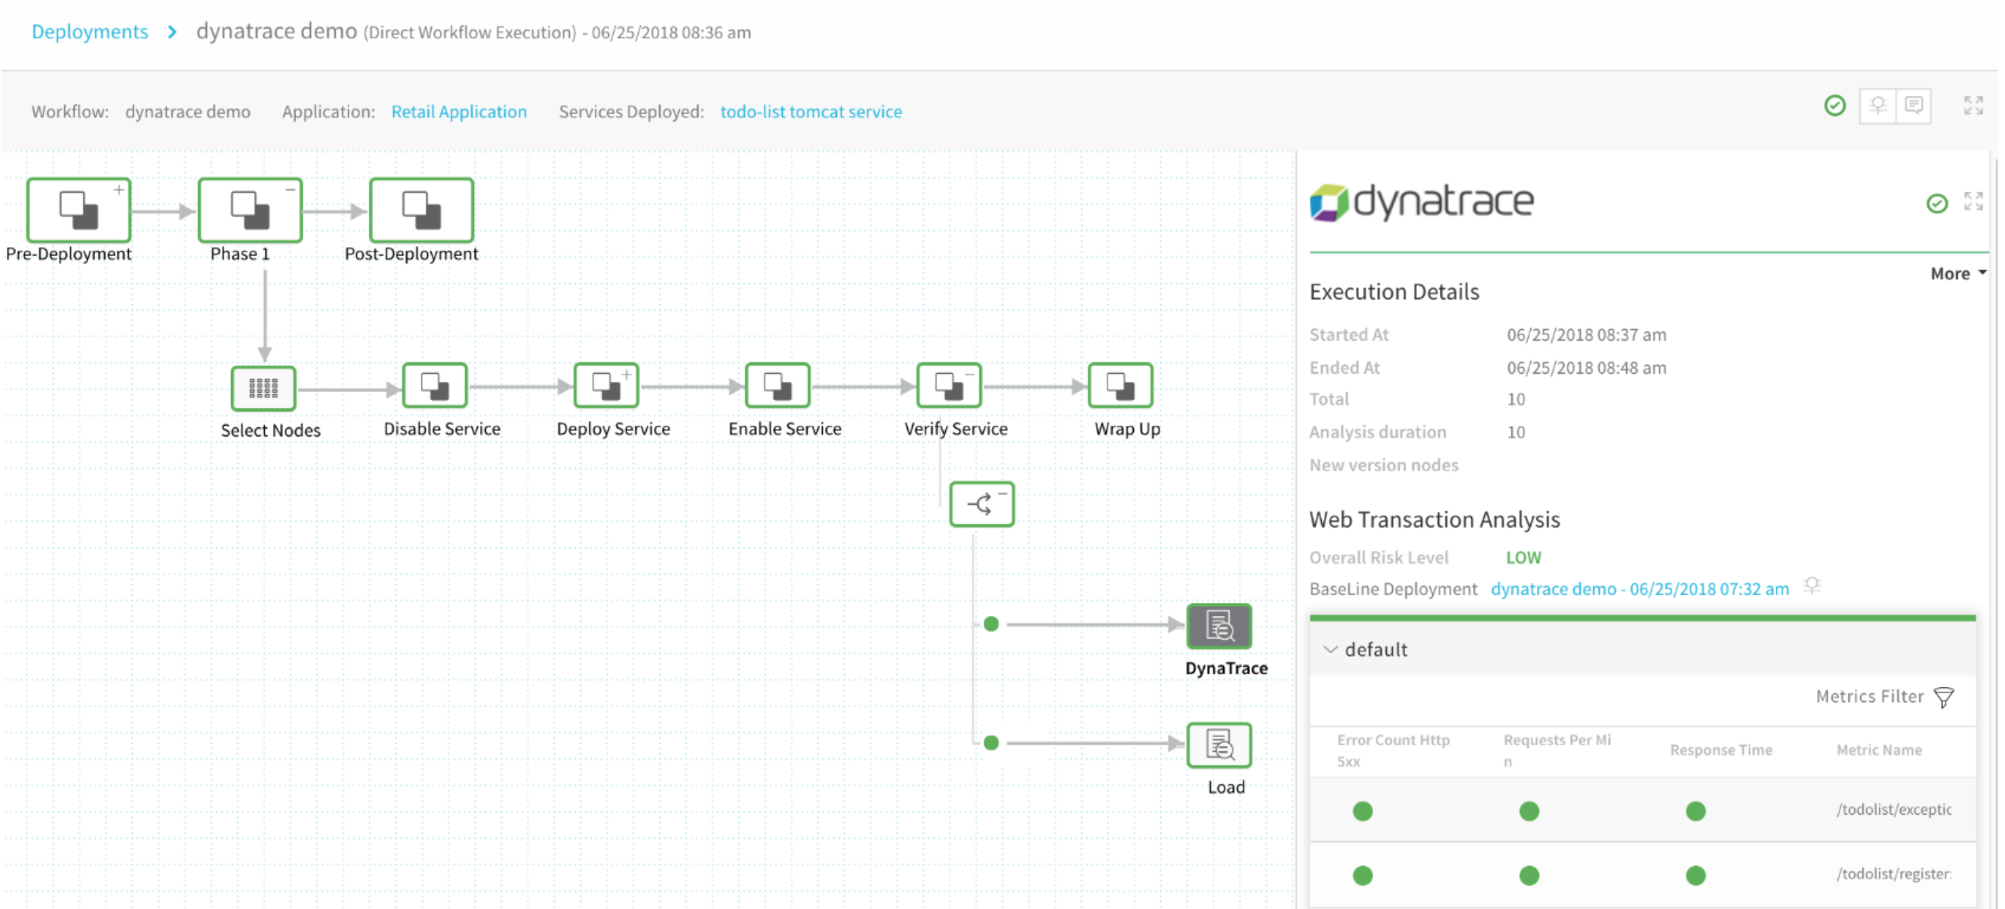
Task: Click the workflow success check icon in header
Action: (x=1834, y=106)
